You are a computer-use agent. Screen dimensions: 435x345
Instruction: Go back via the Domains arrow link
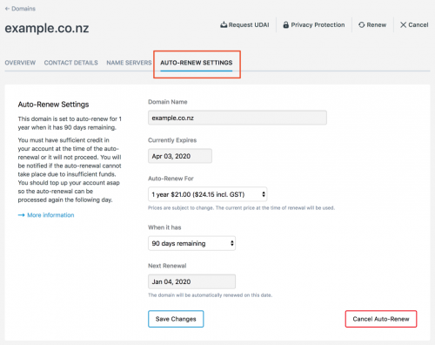coord(20,9)
